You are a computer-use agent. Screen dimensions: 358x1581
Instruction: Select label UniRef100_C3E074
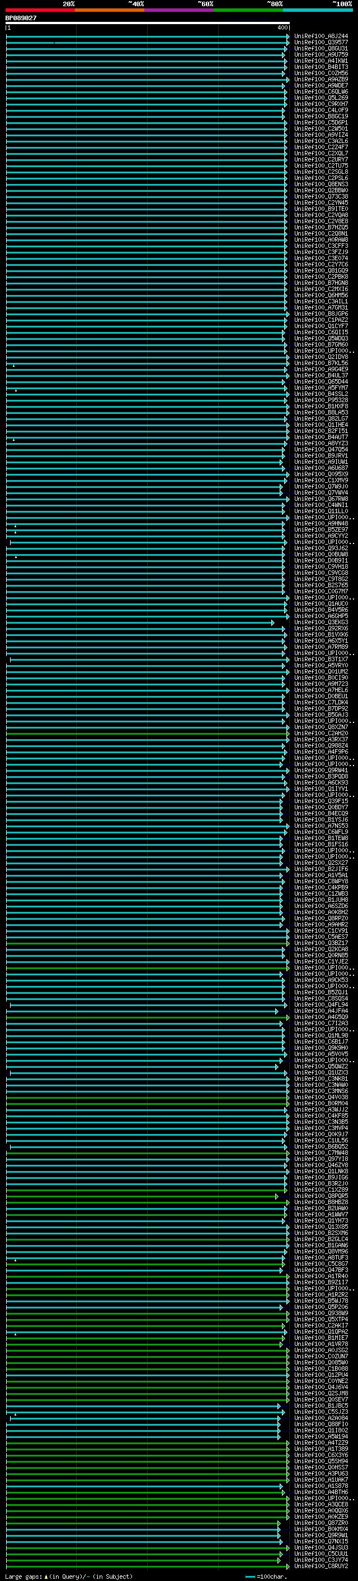pyautogui.click(x=321, y=258)
